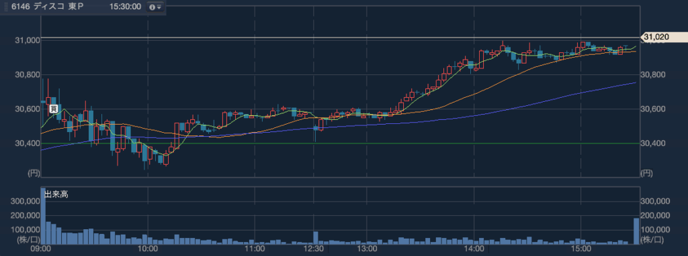Image resolution: width=688 pixels, height=256 pixels.
Task: Click the 14:00 time axis label
Action: 474,249
